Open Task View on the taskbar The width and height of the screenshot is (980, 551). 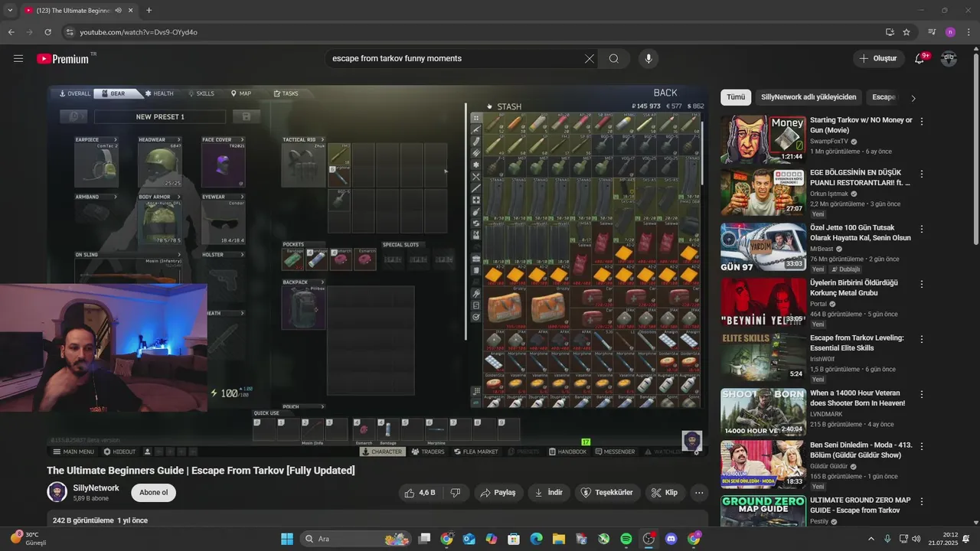click(424, 539)
